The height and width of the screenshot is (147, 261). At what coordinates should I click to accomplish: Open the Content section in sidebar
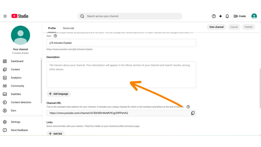click(15, 69)
